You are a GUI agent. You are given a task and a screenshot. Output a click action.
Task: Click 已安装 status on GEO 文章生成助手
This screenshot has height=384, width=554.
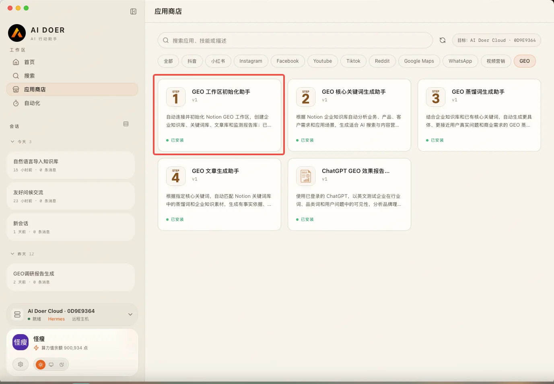175,220
